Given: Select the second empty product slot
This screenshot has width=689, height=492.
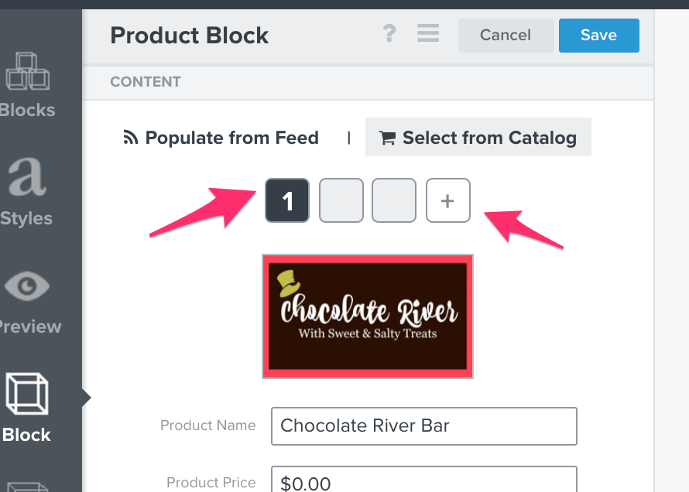Looking at the screenshot, I should coord(341,200).
